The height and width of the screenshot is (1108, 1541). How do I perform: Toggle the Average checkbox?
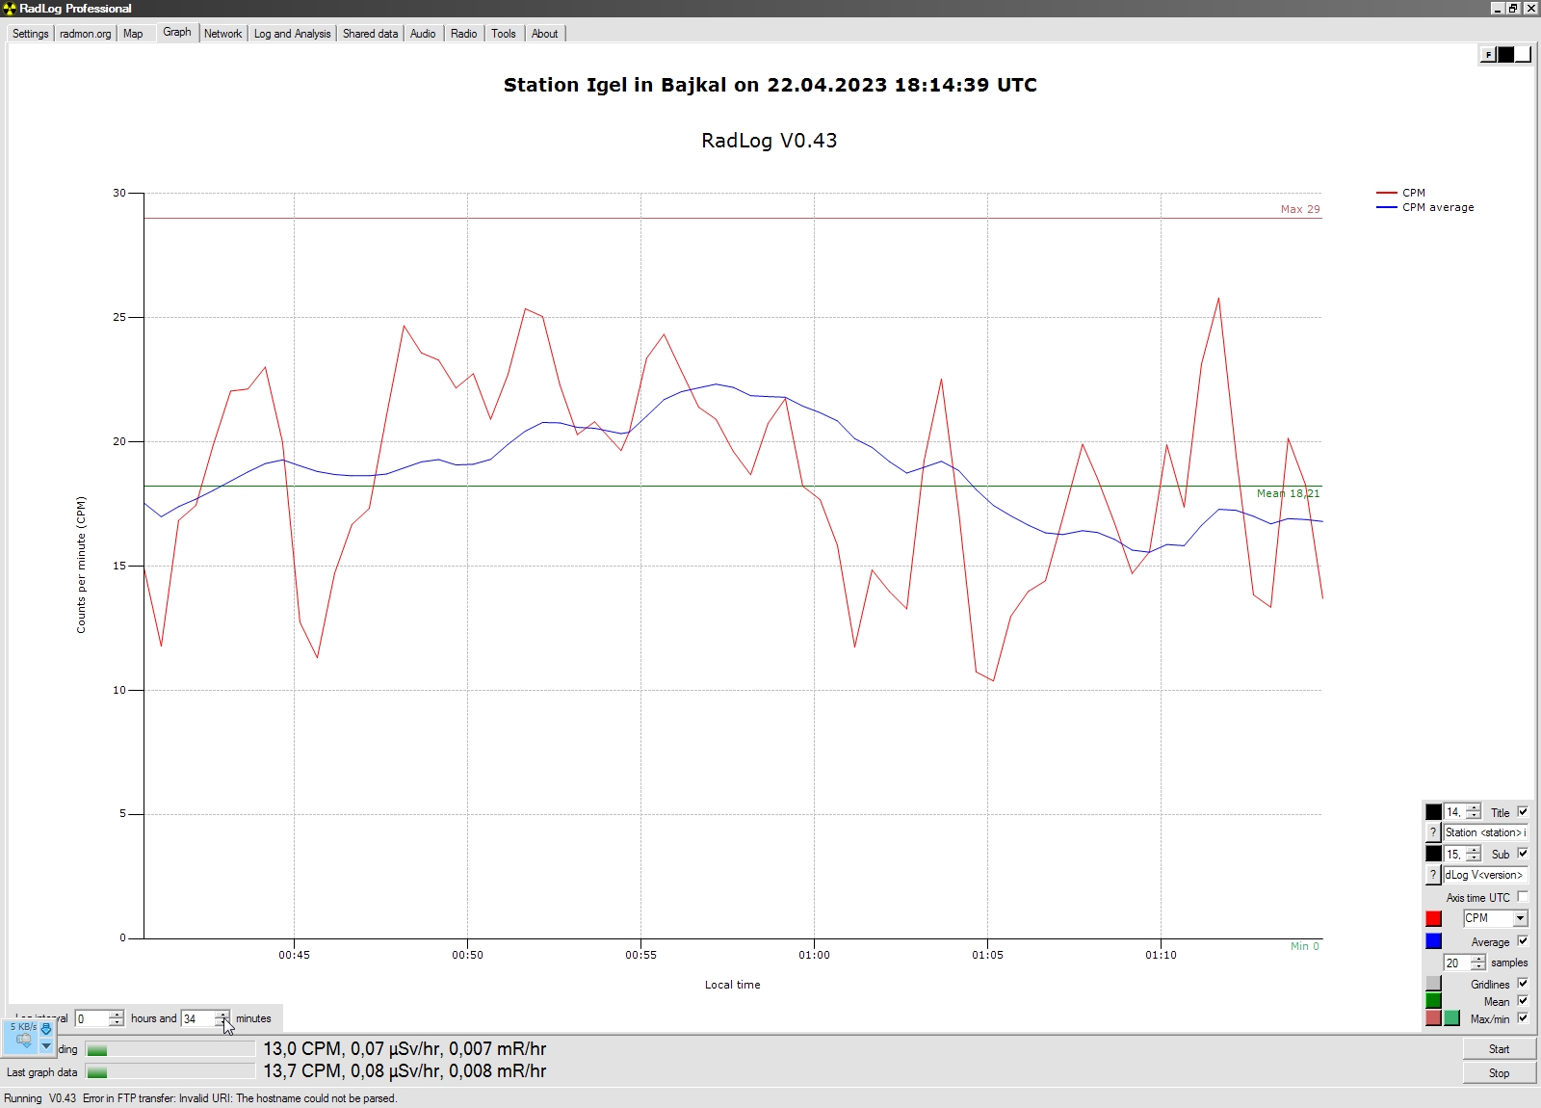(x=1523, y=941)
